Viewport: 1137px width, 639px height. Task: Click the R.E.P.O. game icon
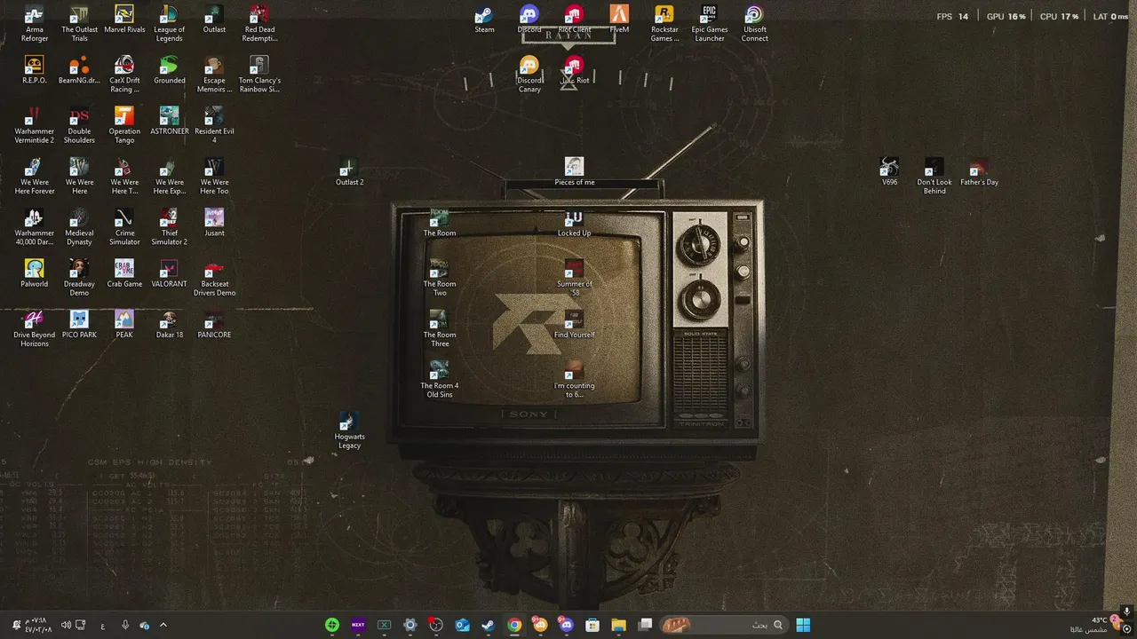(35, 71)
